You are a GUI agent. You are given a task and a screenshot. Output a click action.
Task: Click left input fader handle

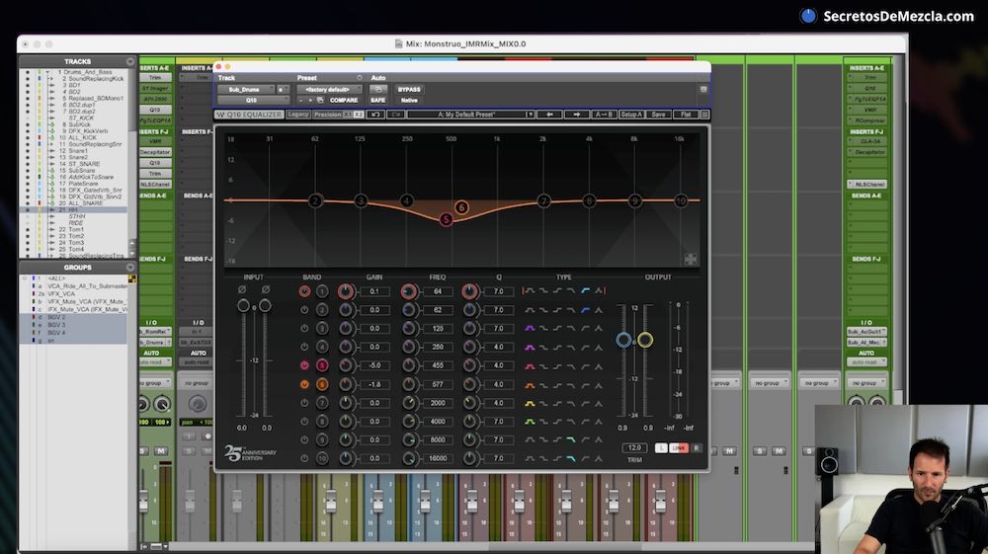[243, 306]
